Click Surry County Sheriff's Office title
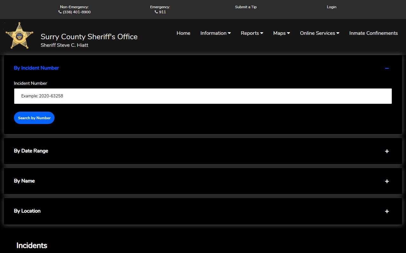 click(89, 37)
